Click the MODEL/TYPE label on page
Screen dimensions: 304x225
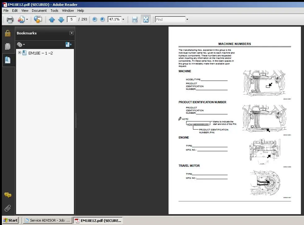pos(193,79)
